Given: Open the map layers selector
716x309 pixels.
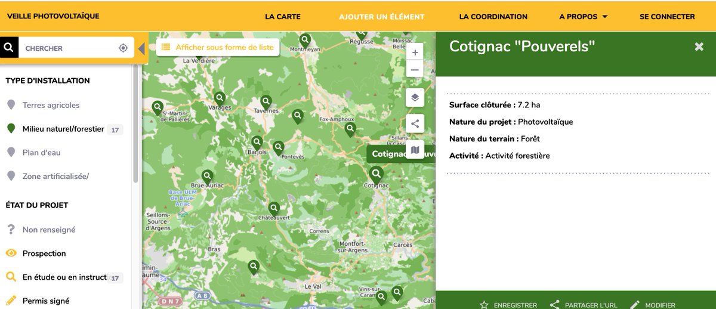Looking at the screenshot, I should [415, 97].
